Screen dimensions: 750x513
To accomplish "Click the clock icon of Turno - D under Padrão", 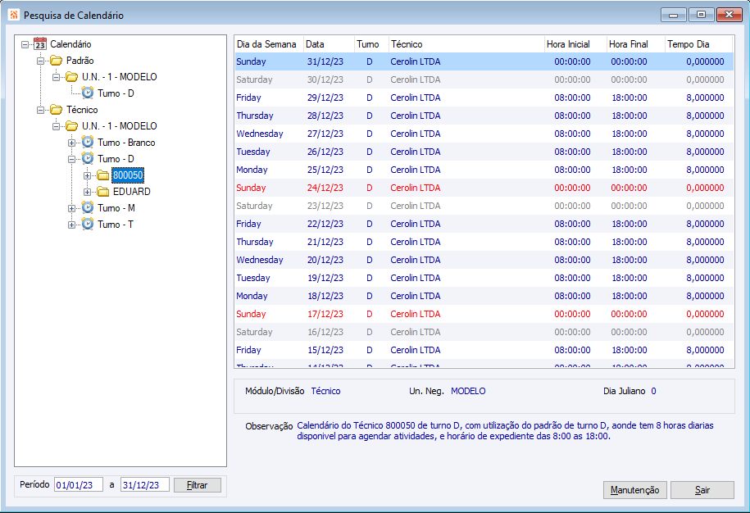I will [x=88, y=93].
